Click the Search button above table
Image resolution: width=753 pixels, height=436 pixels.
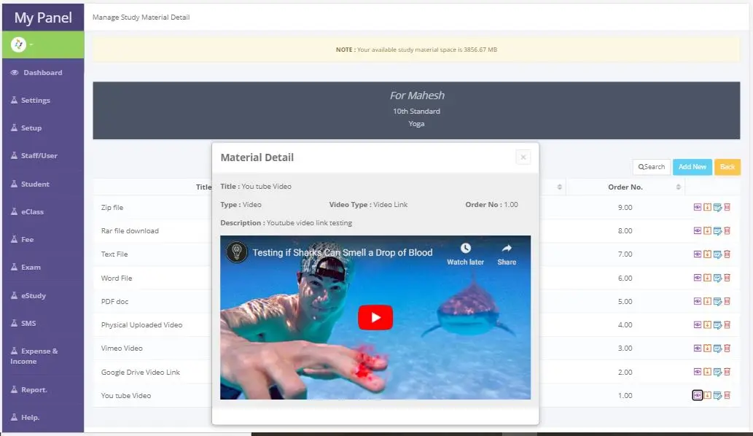point(651,167)
